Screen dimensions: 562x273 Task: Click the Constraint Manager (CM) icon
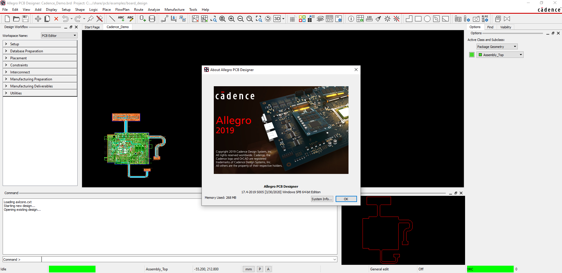coord(329,19)
